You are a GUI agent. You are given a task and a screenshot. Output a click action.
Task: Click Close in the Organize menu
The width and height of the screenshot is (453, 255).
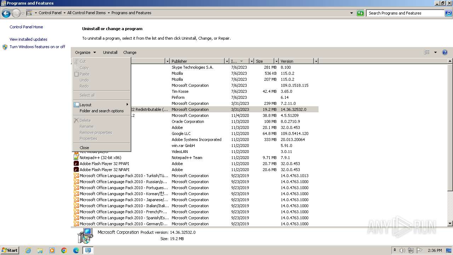84,148
